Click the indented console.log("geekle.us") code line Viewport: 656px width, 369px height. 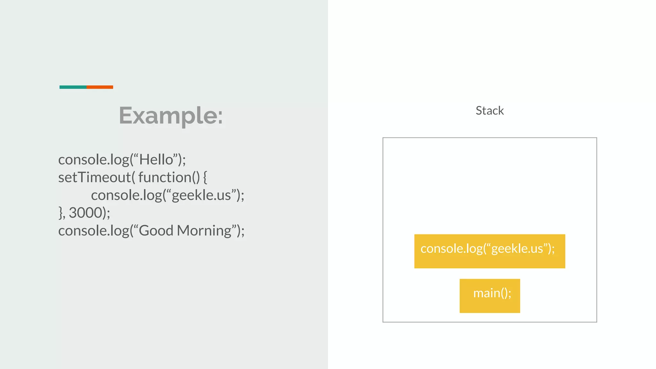168,195
